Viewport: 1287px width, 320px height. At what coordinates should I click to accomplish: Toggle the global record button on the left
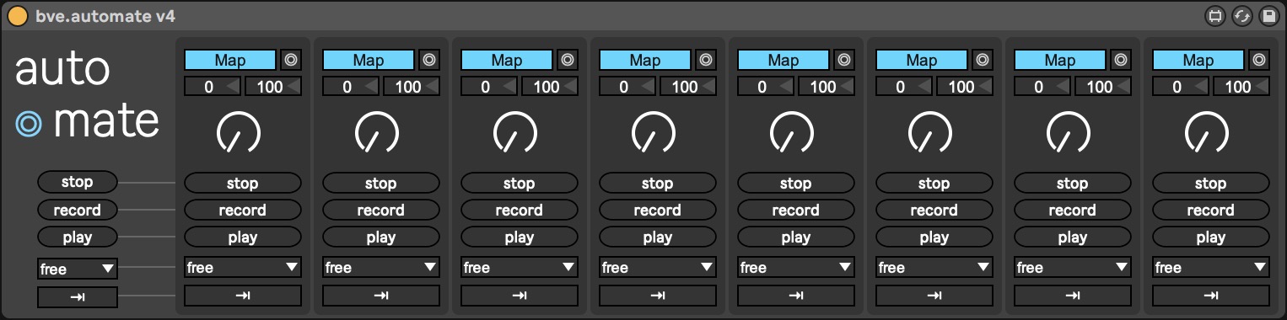click(77, 210)
